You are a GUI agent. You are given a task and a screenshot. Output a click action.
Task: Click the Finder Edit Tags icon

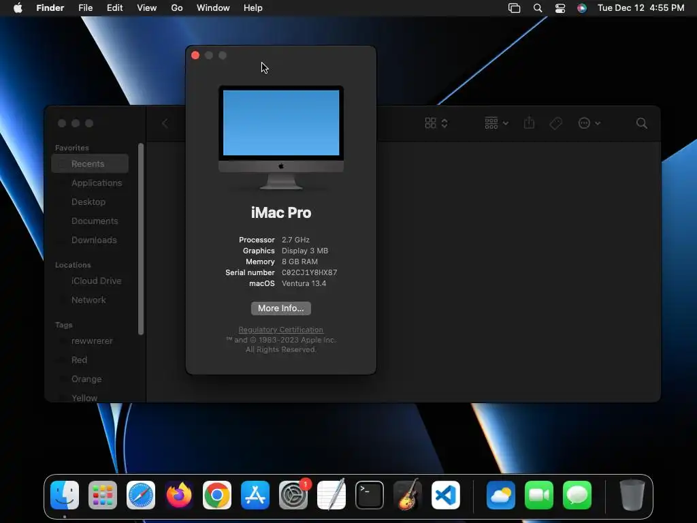pyautogui.click(x=555, y=123)
